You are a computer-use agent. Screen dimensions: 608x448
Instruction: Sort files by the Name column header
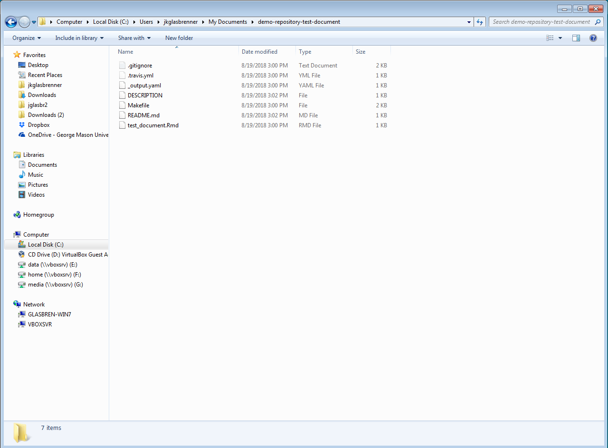point(176,52)
